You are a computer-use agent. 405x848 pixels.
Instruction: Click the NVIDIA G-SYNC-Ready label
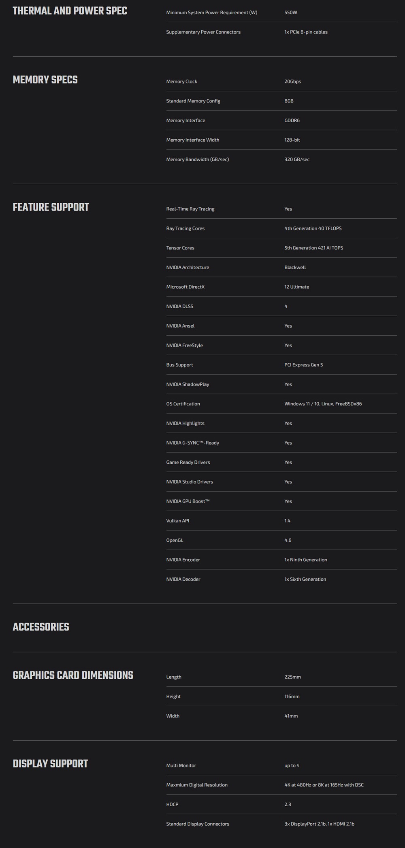[192, 443]
